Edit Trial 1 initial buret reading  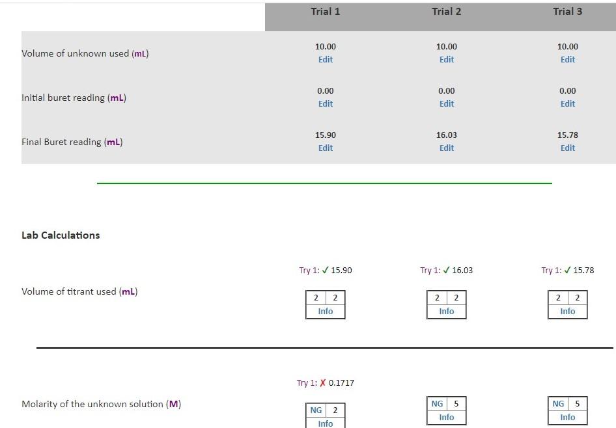[x=326, y=103]
